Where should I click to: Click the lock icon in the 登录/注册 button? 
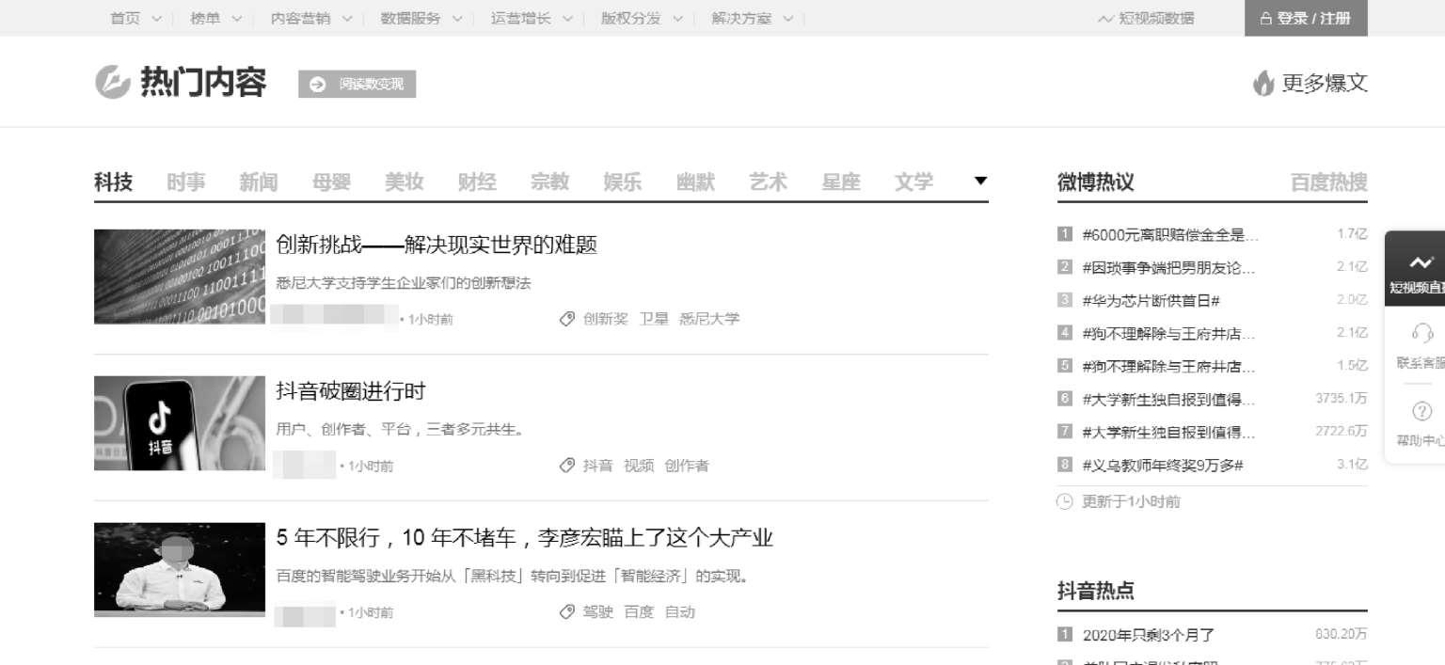coord(1265,19)
